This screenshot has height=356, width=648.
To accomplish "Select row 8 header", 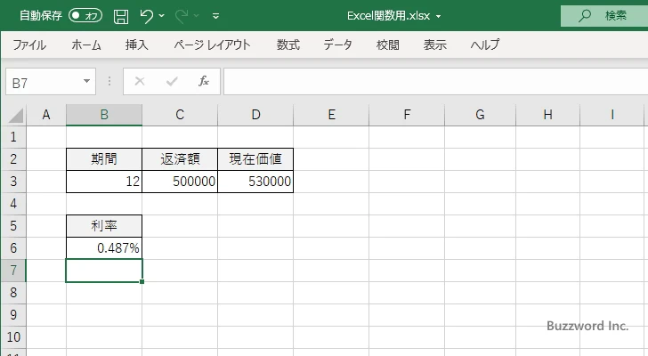I will 13,293.
